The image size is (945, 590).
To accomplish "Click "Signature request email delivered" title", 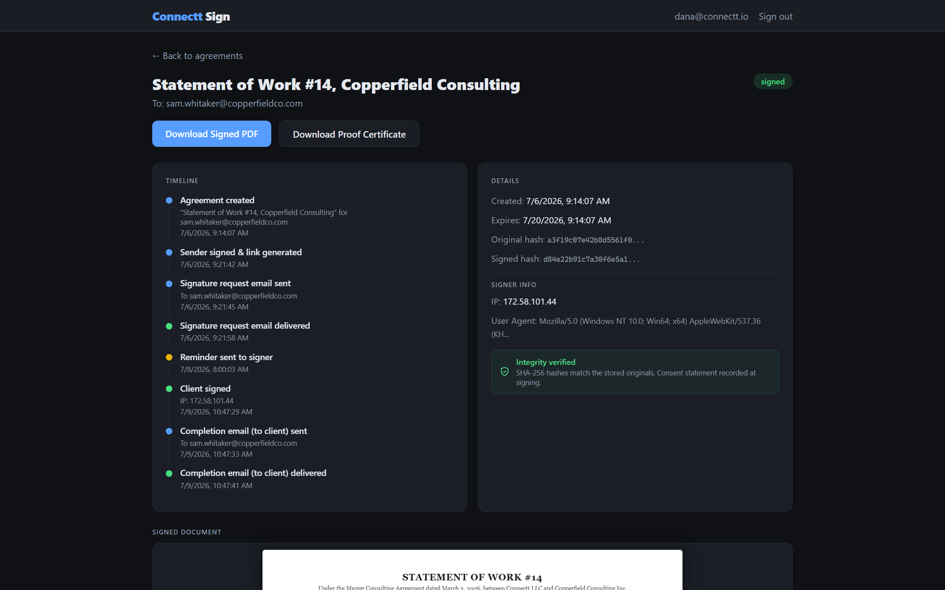I will coord(245,326).
